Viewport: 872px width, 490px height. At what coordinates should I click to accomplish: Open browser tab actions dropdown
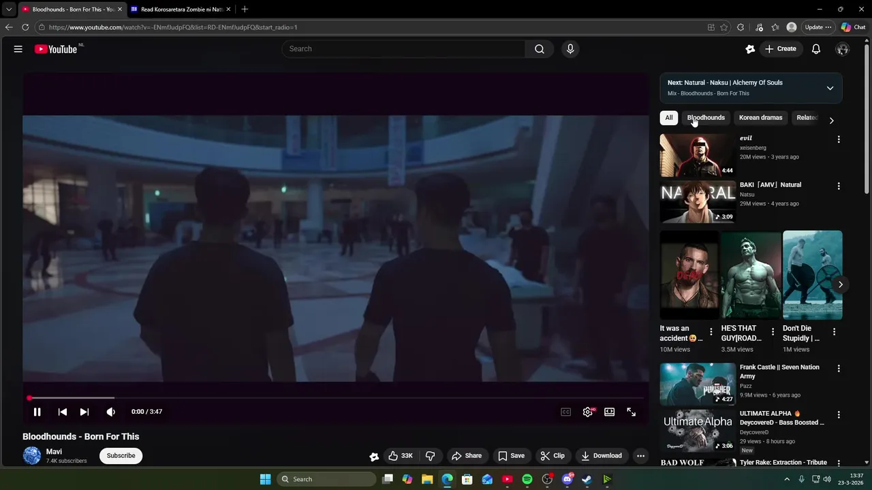tap(9, 10)
